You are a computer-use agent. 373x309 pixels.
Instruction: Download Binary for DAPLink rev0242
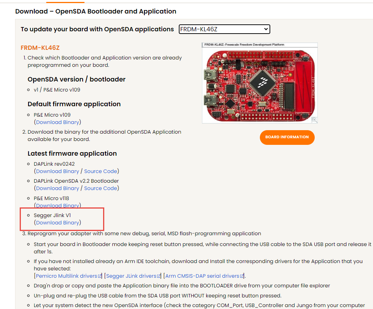click(58, 171)
